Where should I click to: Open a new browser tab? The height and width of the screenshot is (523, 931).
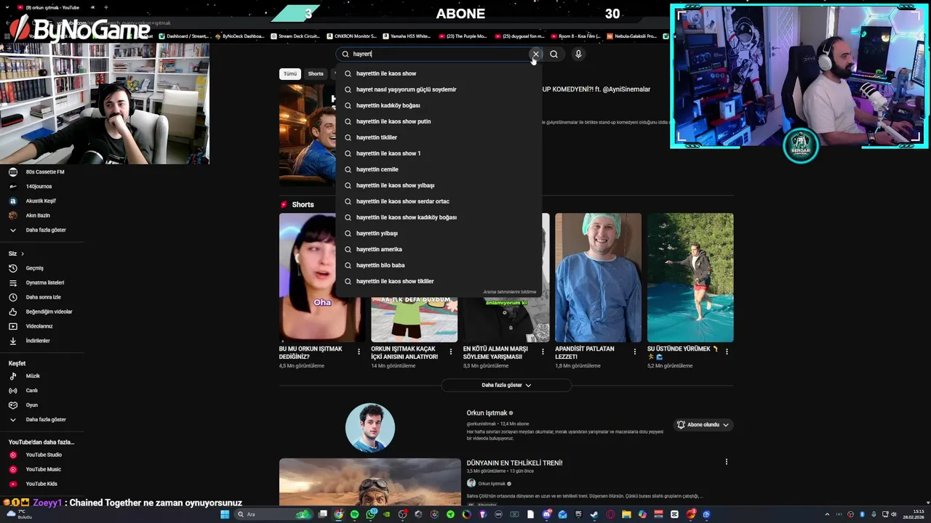(x=105, y=7)
